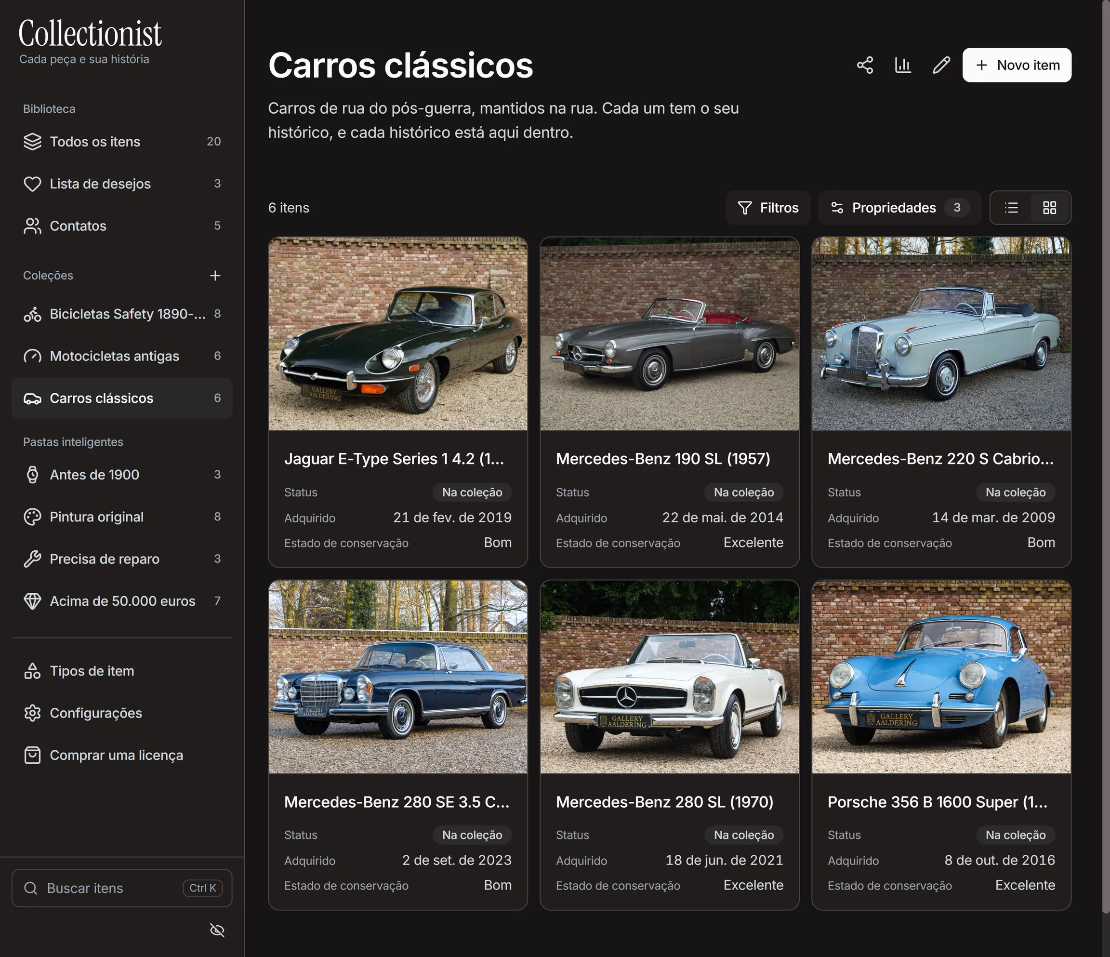
Task: Click the search magnifier icon
Action: point(30,888)
